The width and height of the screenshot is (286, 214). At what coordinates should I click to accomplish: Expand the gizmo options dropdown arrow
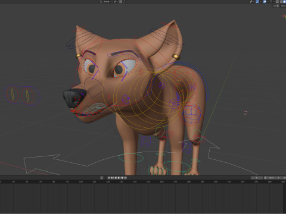[260, 2]
